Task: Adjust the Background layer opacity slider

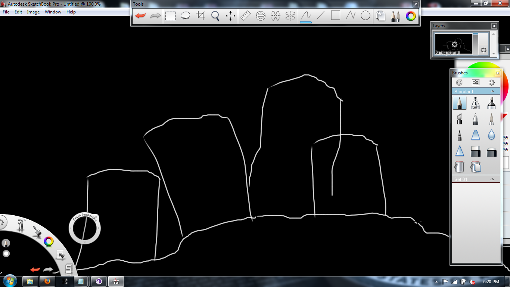Action: [475, 44]
